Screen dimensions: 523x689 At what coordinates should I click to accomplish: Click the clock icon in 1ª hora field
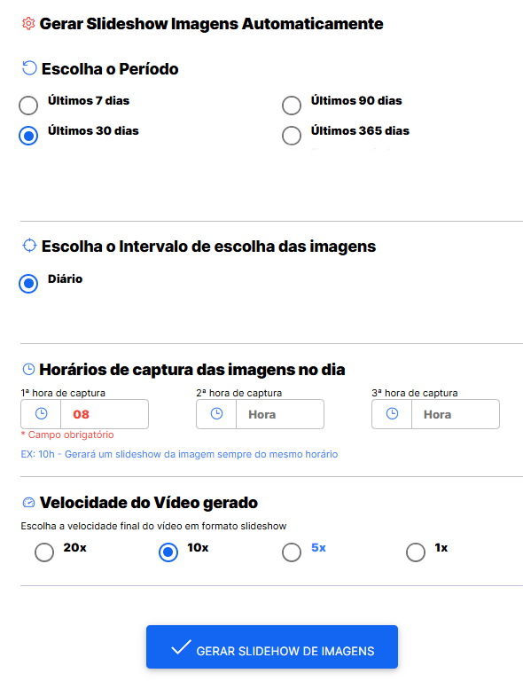click(42, 413)
